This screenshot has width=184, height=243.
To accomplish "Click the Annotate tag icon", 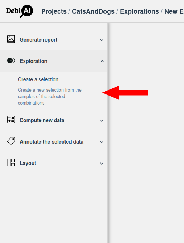I will pyautogui.click(x=11, y=141).
